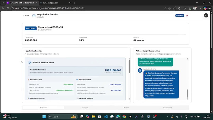Image resolution: width=213 pixels, height=120 pixels.
Task: Switch to FairLoanAI Devpost tab
Action: point(55,3)
